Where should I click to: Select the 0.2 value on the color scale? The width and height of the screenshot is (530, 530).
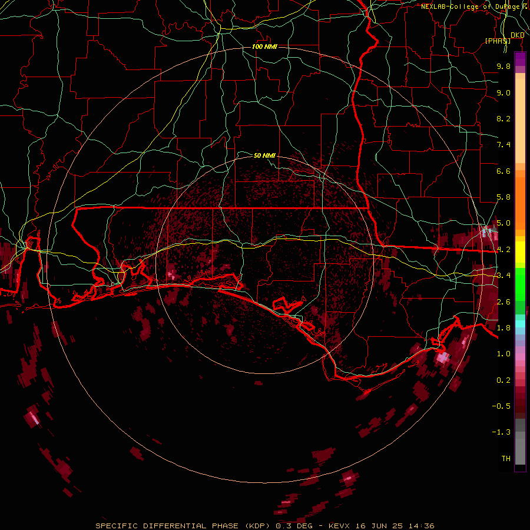[503, 380]
